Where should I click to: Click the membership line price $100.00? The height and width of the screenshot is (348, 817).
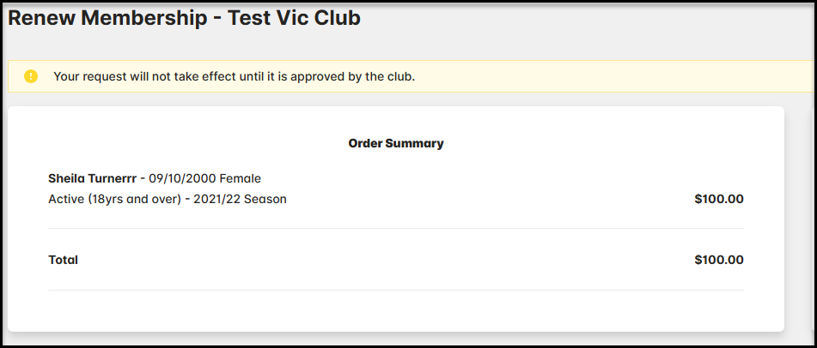[x=718, y=199]
